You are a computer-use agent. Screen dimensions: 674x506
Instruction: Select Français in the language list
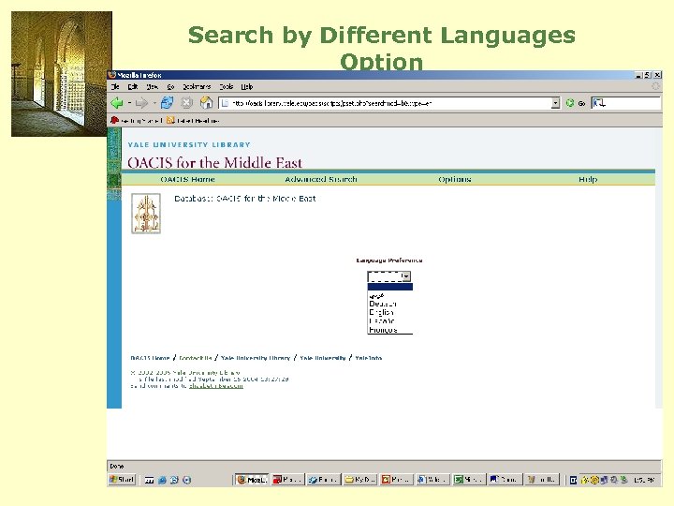click(389, 330)
